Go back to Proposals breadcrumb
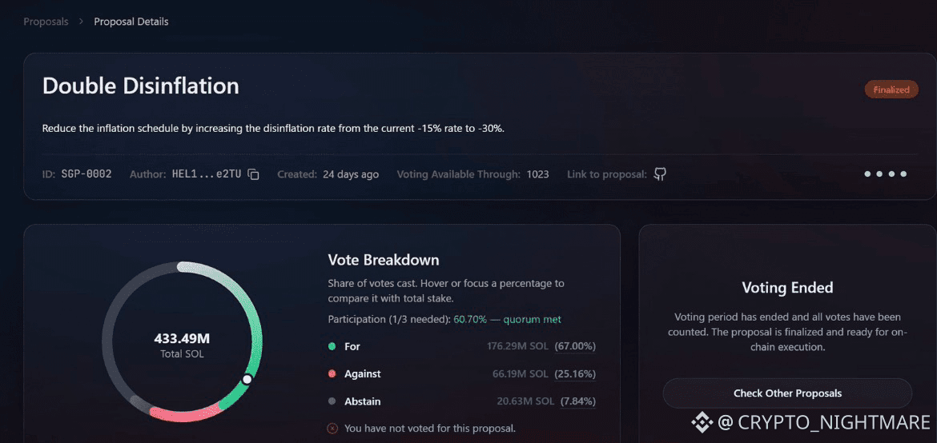 click(x=46, y=22)
